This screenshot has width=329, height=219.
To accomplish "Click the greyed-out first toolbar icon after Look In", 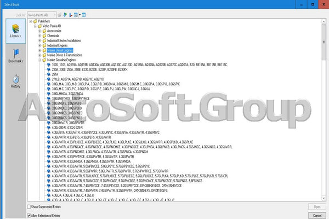I will tap(60, 15).
